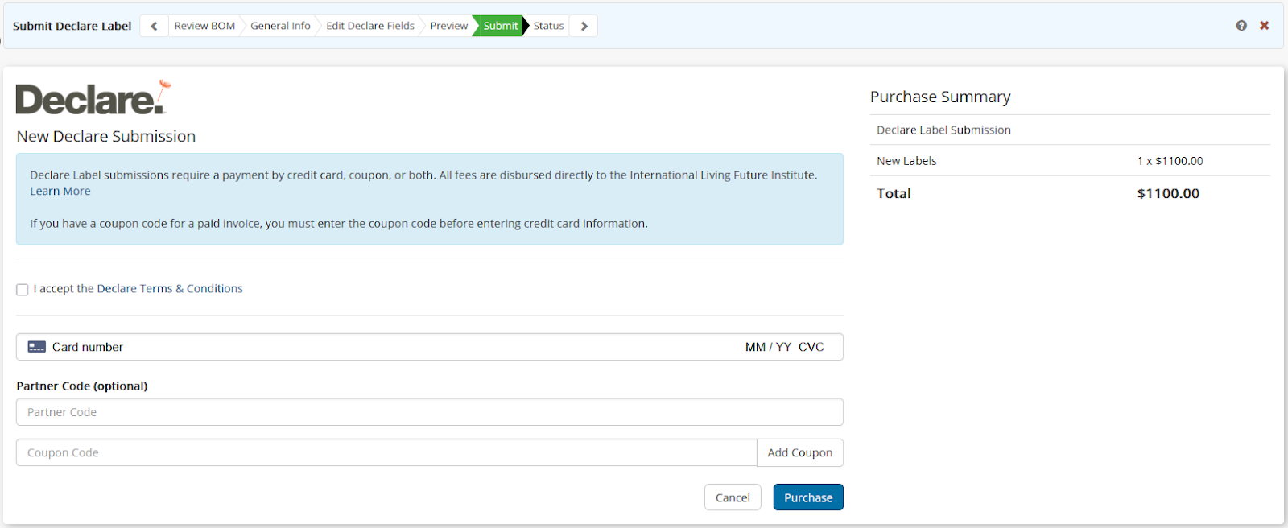Click the Cancel button
The image size is (1288, 528).
(x=733, y=497)
